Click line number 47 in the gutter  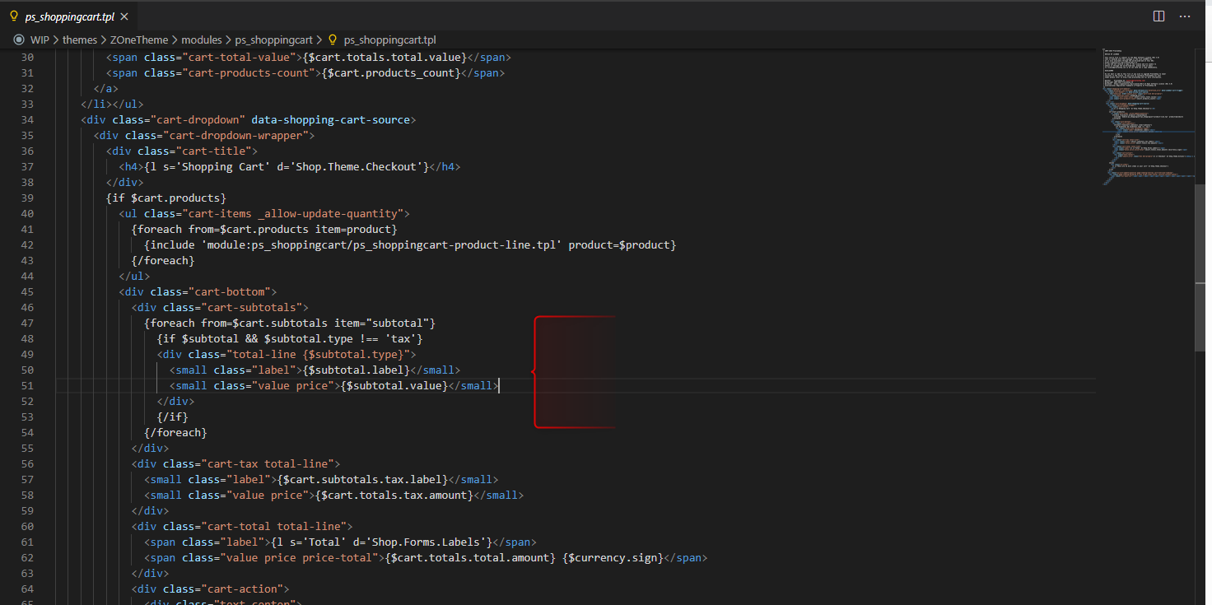[26, 323]
